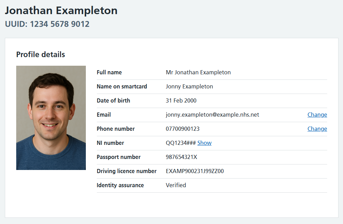
Task: Show the full NI number
Action: [x=204, y=143]
